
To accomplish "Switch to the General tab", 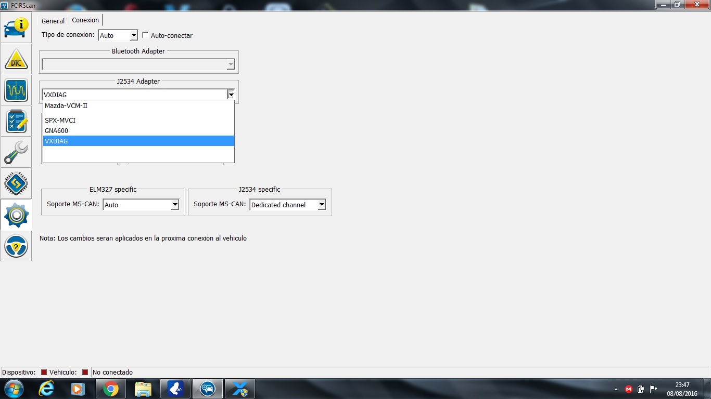I will (53, 21).
